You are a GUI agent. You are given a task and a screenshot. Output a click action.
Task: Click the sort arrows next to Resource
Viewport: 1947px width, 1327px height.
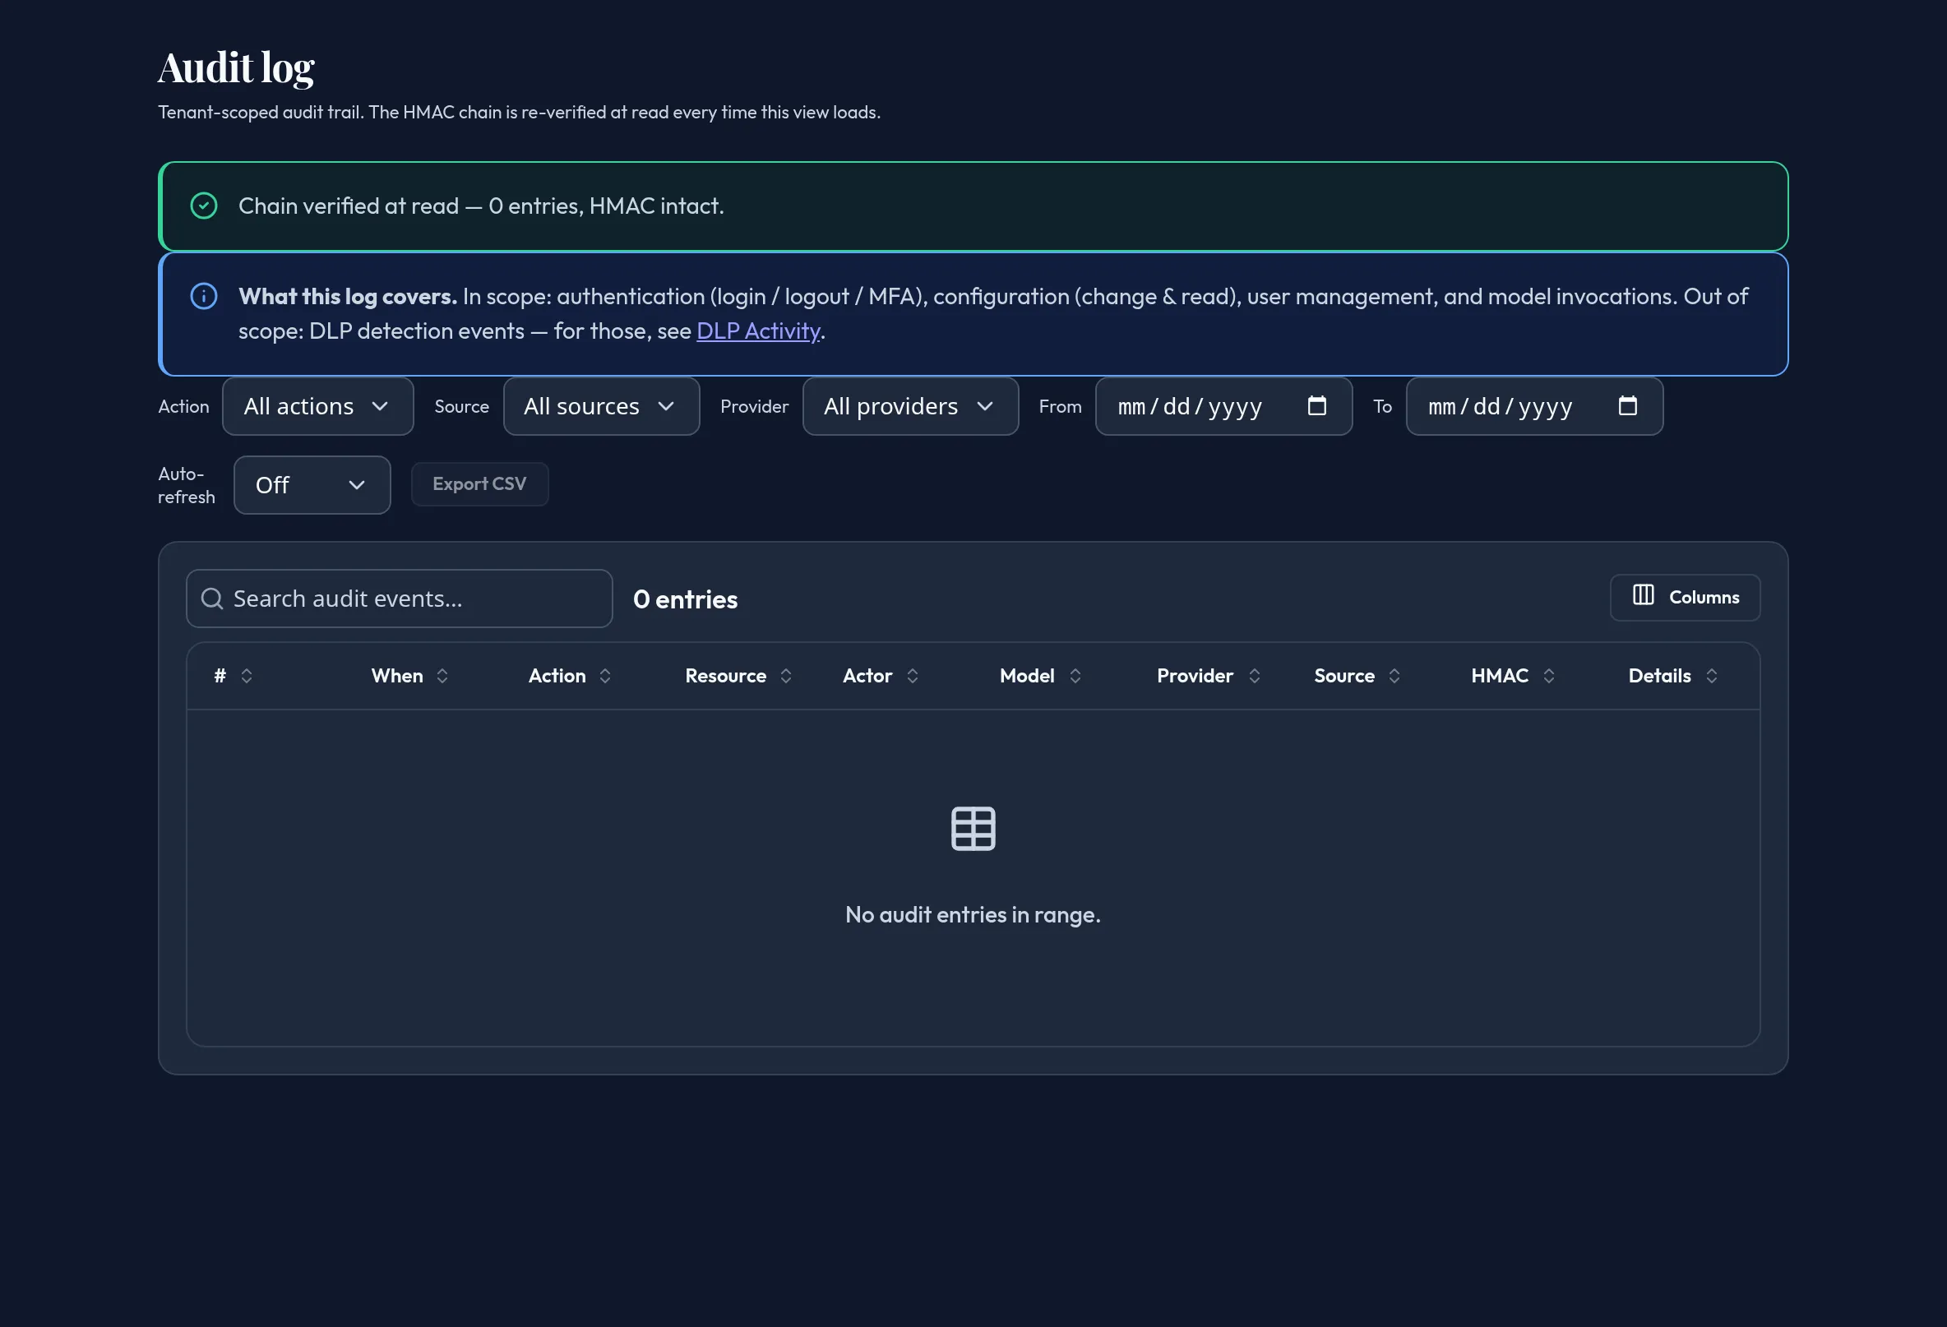pyautogui.click(x=786, y=676)
